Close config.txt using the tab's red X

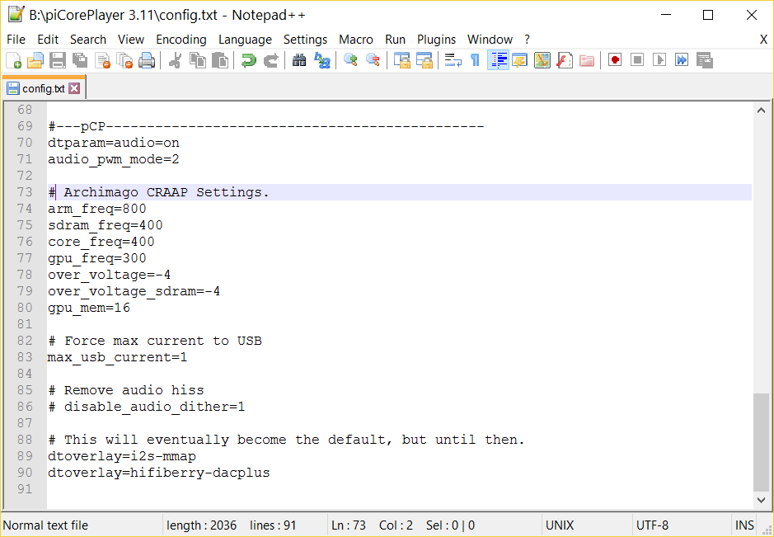[x=74, y=88]
